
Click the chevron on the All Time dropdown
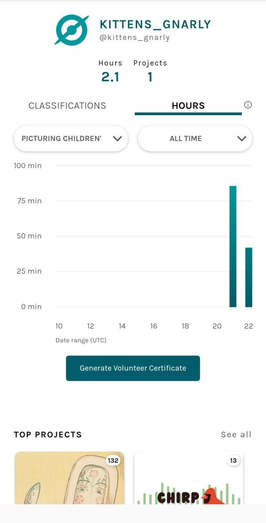[241, 139]
